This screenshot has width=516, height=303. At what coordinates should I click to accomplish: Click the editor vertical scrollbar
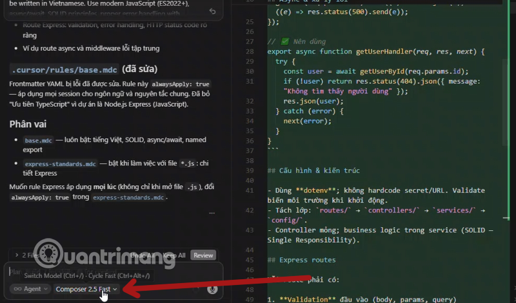(x=505, y=102)
